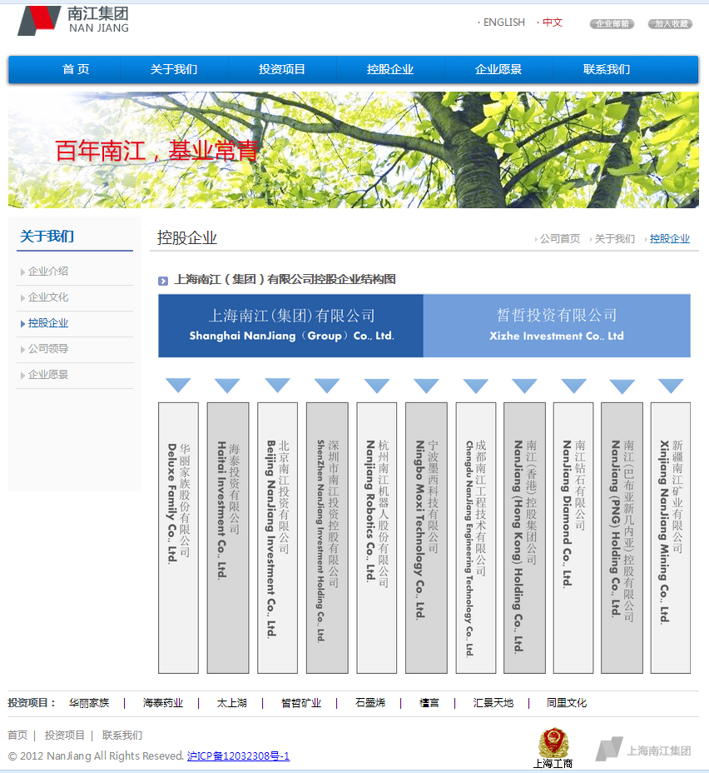709x773 pixels.
Task: Click footer 投资项目 link
Action: (x=65, y=735)
